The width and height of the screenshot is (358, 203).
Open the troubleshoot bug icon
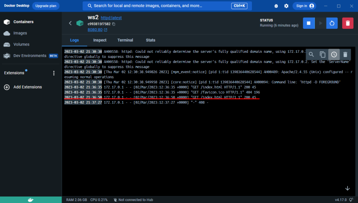pyautogui.click(x=276, y=6)
